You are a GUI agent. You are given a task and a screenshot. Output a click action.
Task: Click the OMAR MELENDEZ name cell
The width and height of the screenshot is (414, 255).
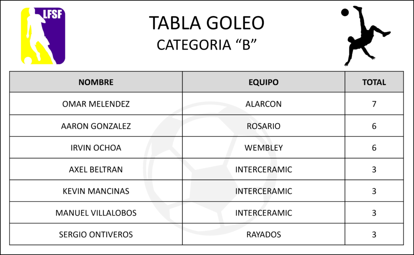[96, 104]
